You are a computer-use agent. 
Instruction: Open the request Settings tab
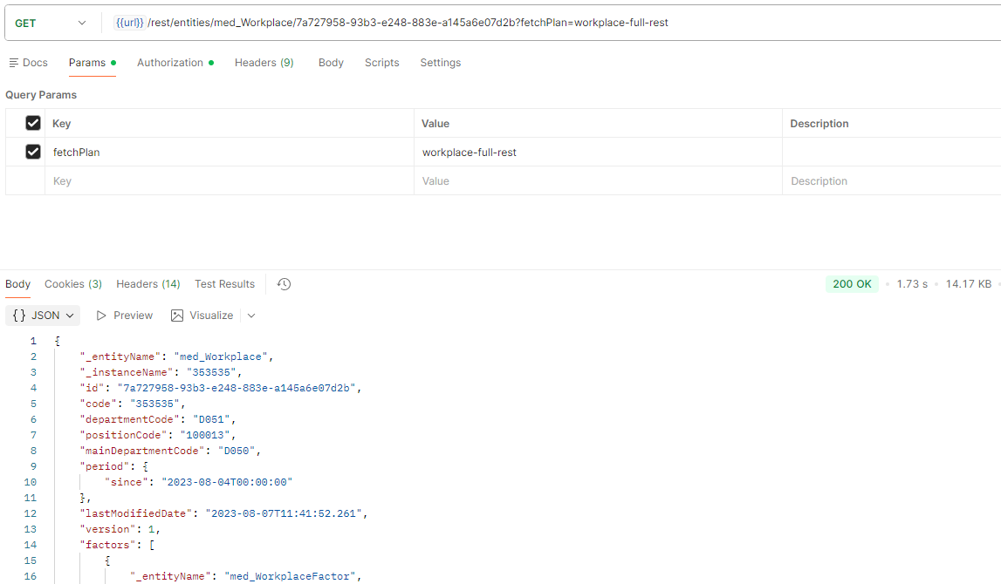click(440, 63)
